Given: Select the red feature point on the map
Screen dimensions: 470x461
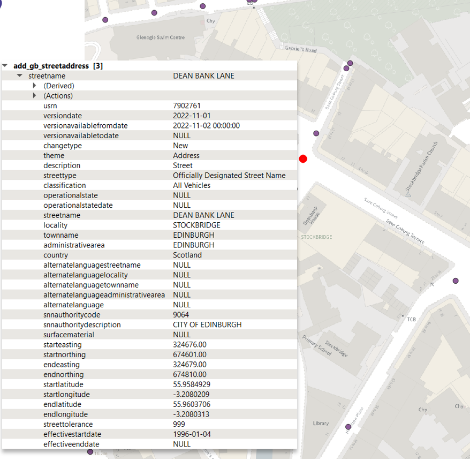Looking at the screenshot, I should 303,159.
